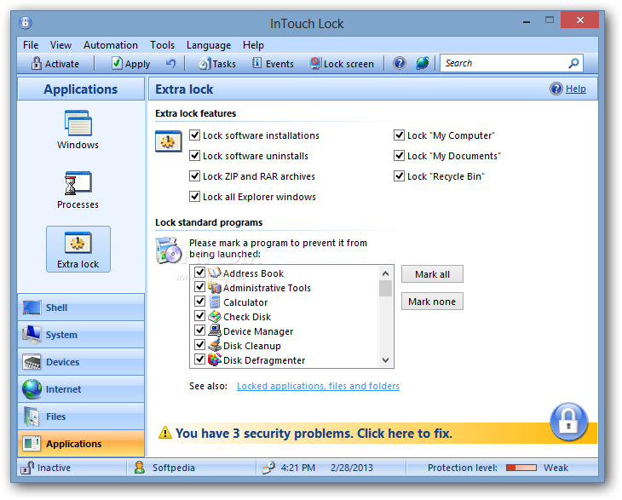Viewport: 622px width, 500px height.
Task: Open the View menu
Action: (60, 45)
